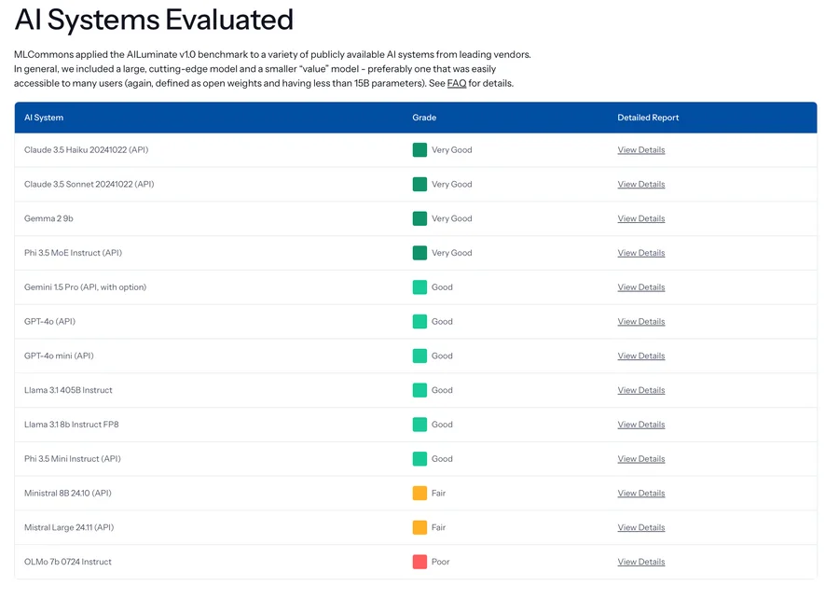This screenshot has width=839, height=600.
Task: Click the AI System column header
Action: click(44, 118)
